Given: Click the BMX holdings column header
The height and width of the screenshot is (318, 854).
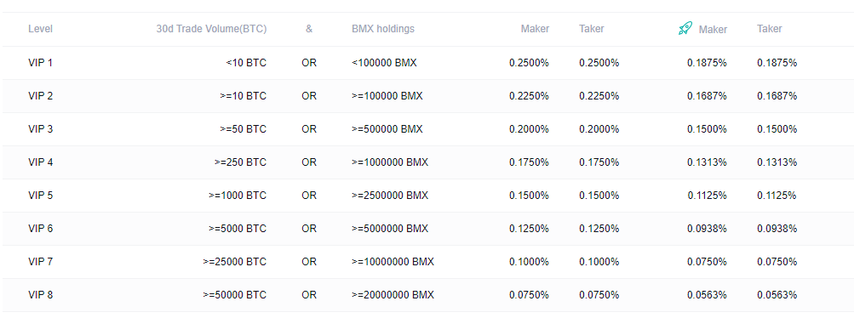Looking at the screenshot, I should tap(383, 29).
